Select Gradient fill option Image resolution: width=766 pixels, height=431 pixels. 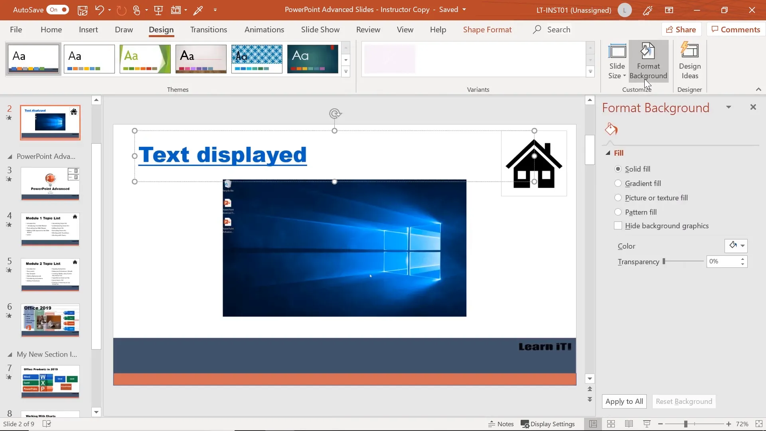(x=618, y=184)
